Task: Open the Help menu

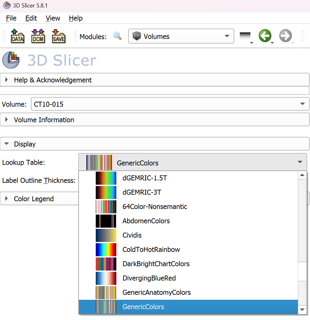Action: [x=76, y=18]
